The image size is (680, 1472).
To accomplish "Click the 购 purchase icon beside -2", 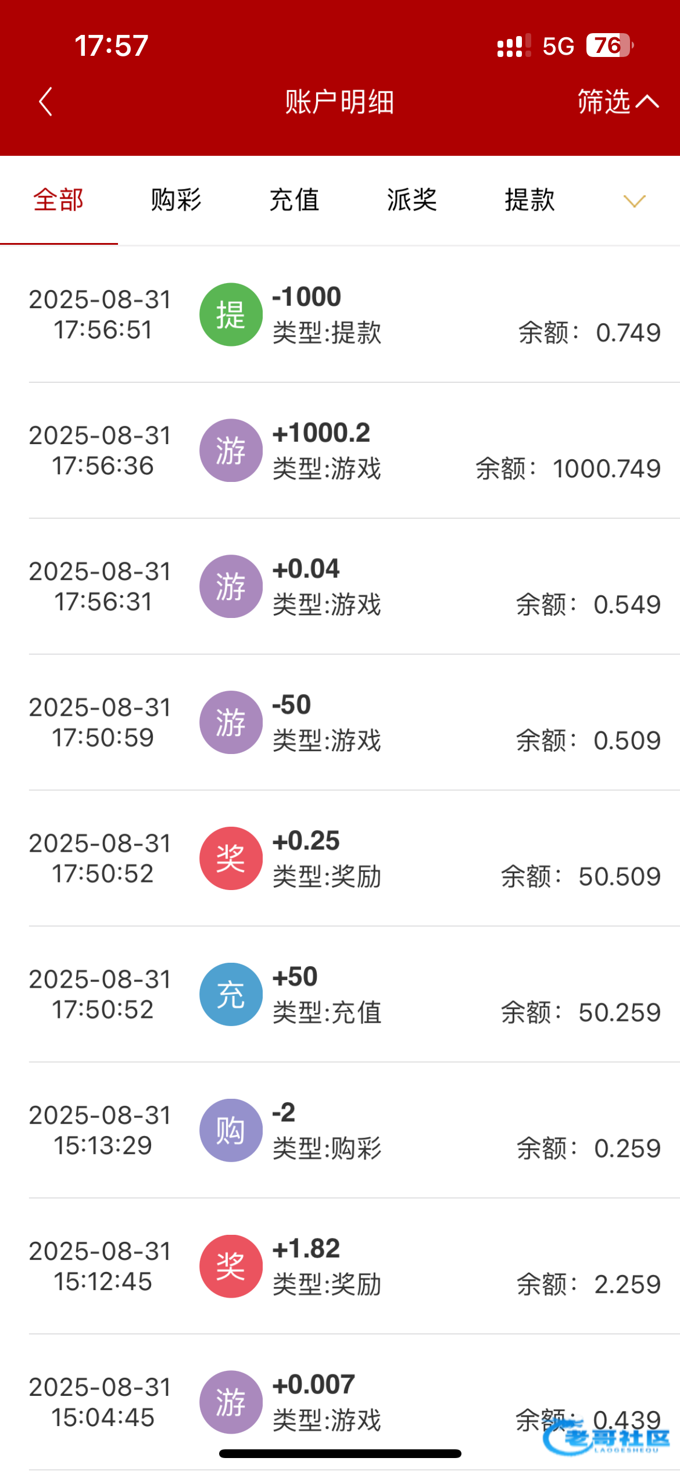I will click(x=231, y=1131).
